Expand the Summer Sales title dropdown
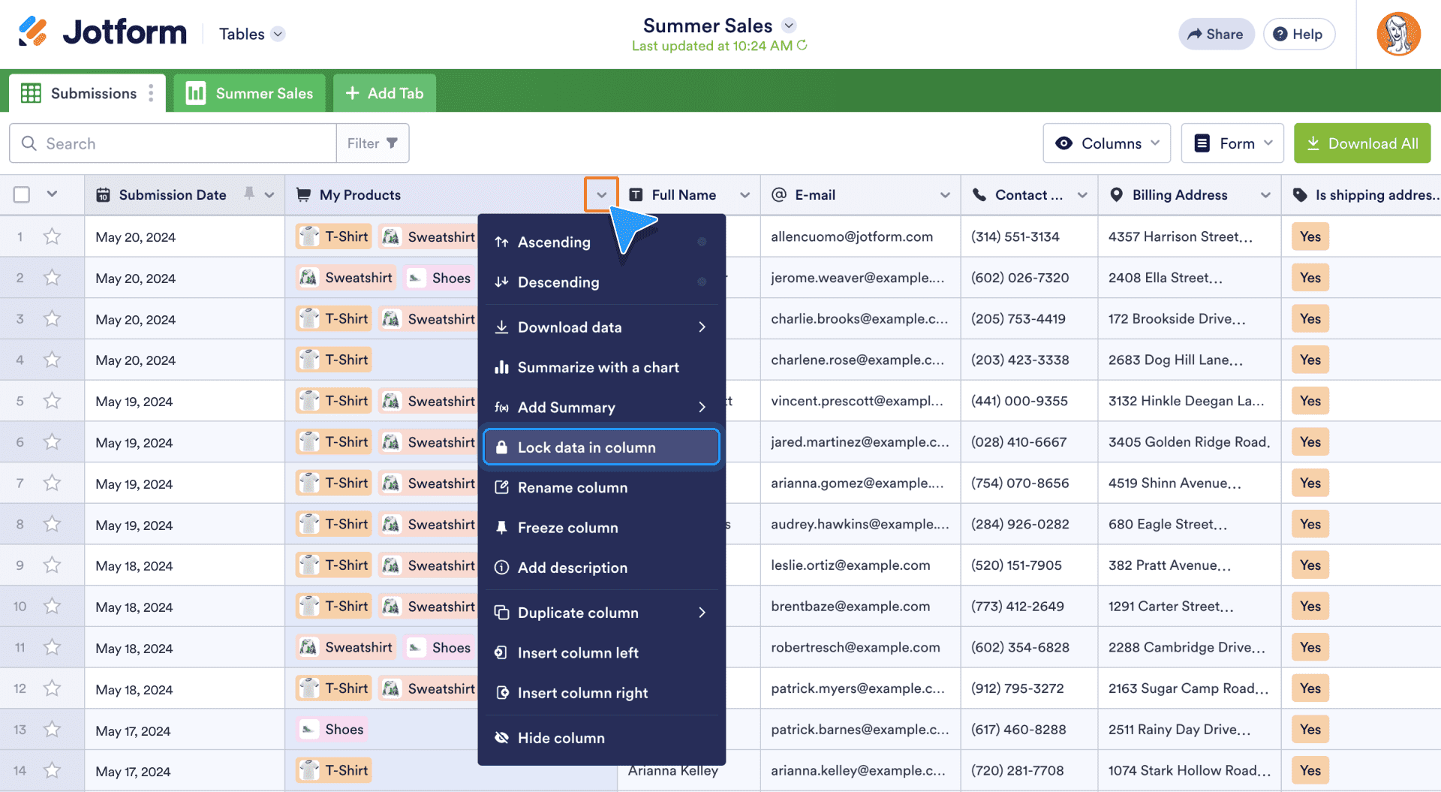Screen dimensions: 1441x792 tap(789, 25)
